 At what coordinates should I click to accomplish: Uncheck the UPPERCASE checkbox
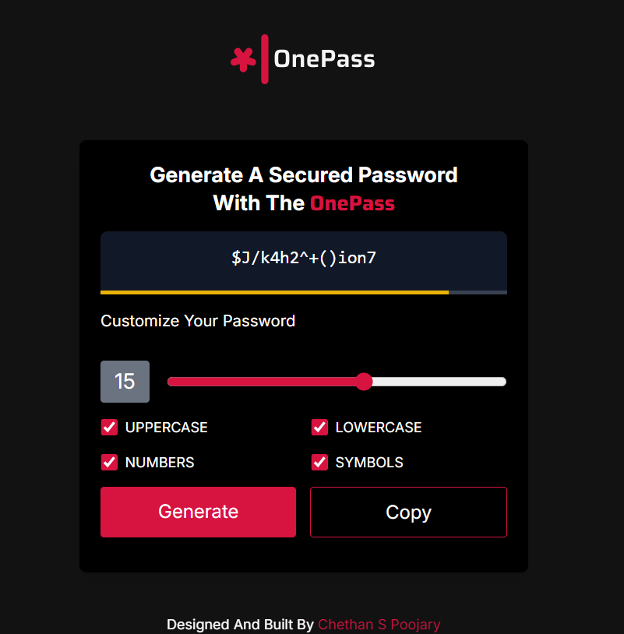[x=110, y=427]
